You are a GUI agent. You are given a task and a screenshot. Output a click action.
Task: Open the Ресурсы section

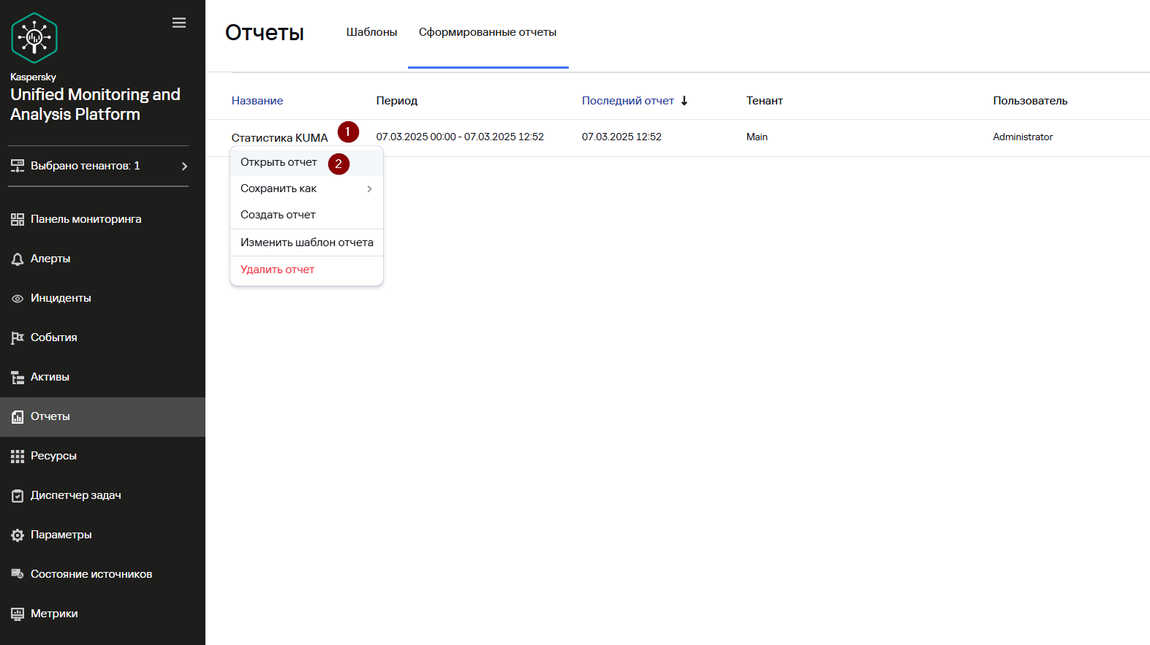click(102, 456)
